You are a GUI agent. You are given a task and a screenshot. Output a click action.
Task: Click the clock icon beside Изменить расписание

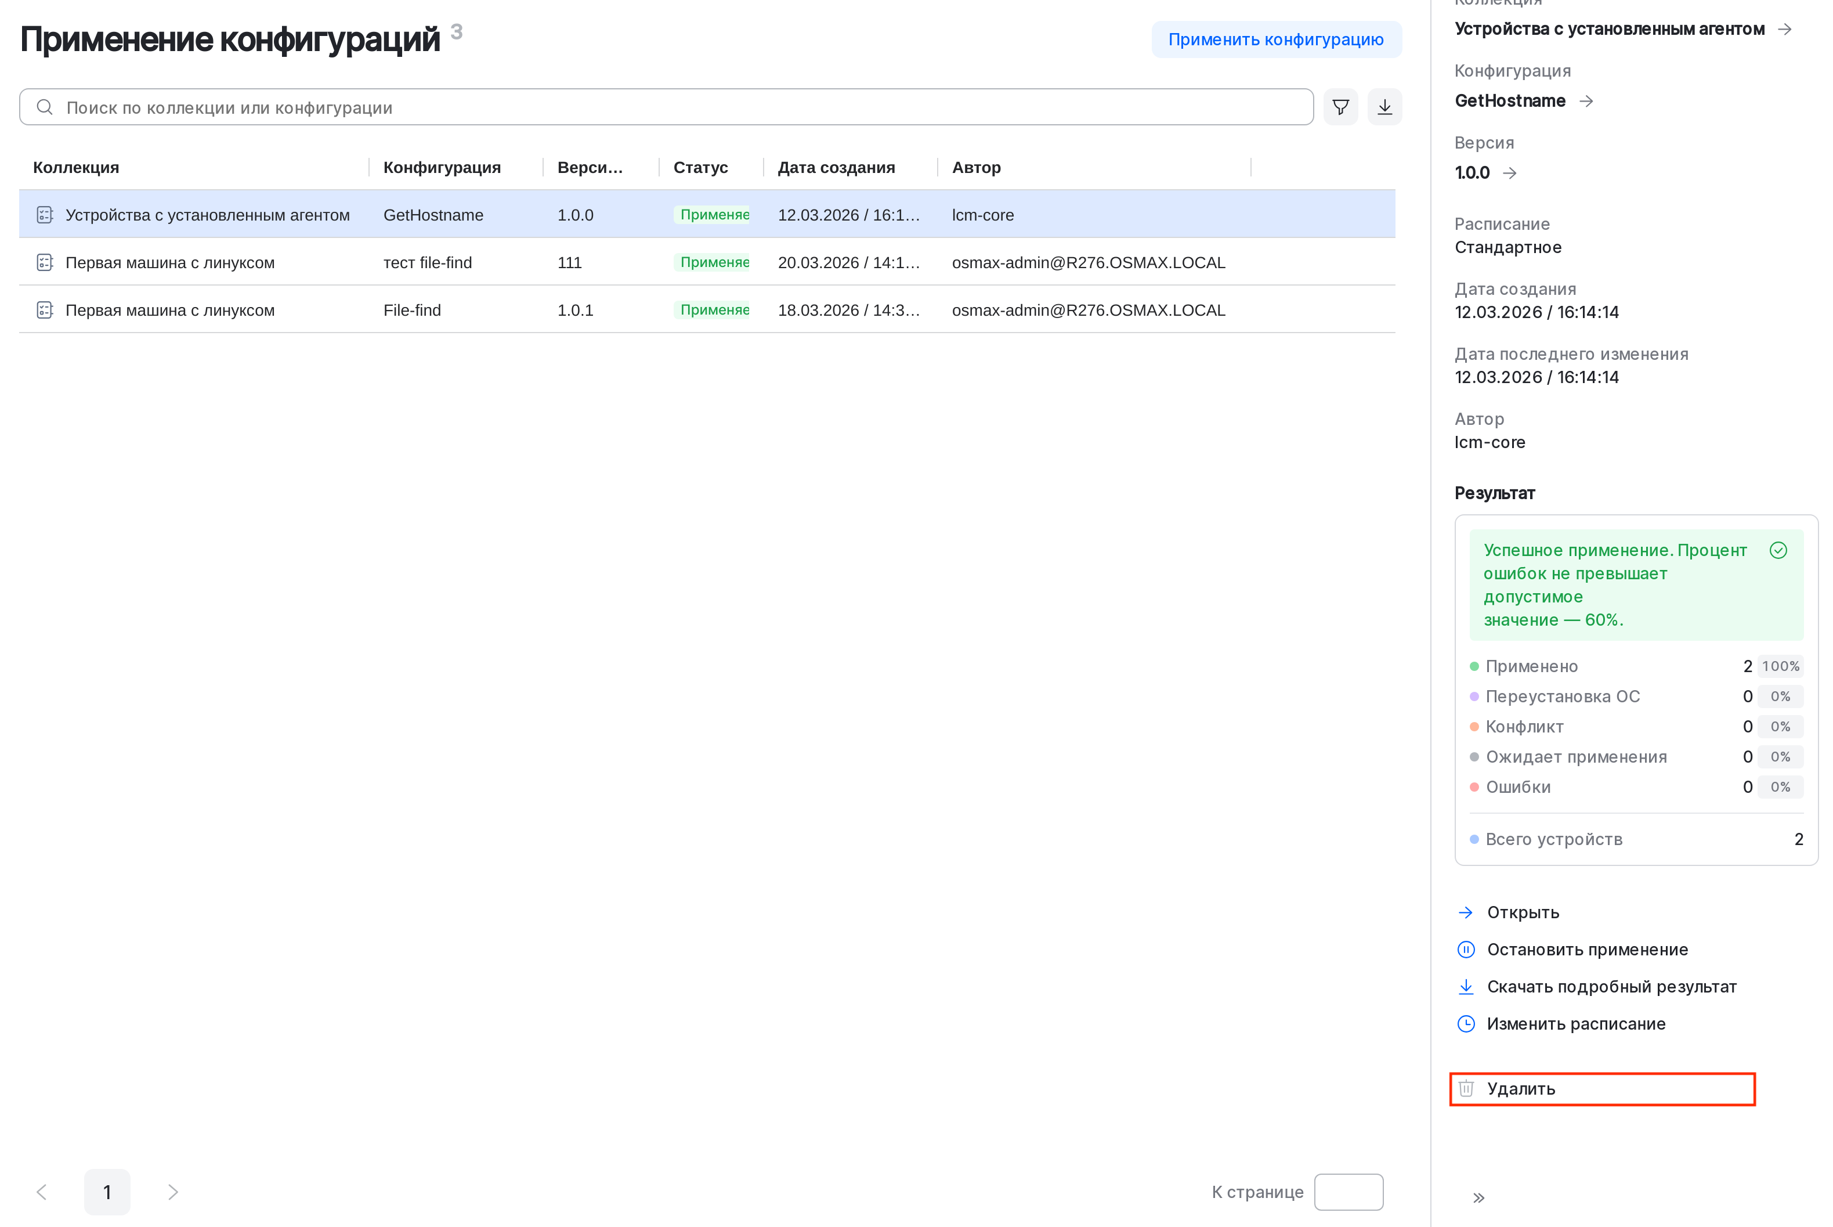pos(1466,1023)
